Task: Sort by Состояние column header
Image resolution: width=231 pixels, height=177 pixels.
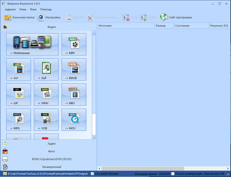Action: pyautogui.click(x=191, y=26)
